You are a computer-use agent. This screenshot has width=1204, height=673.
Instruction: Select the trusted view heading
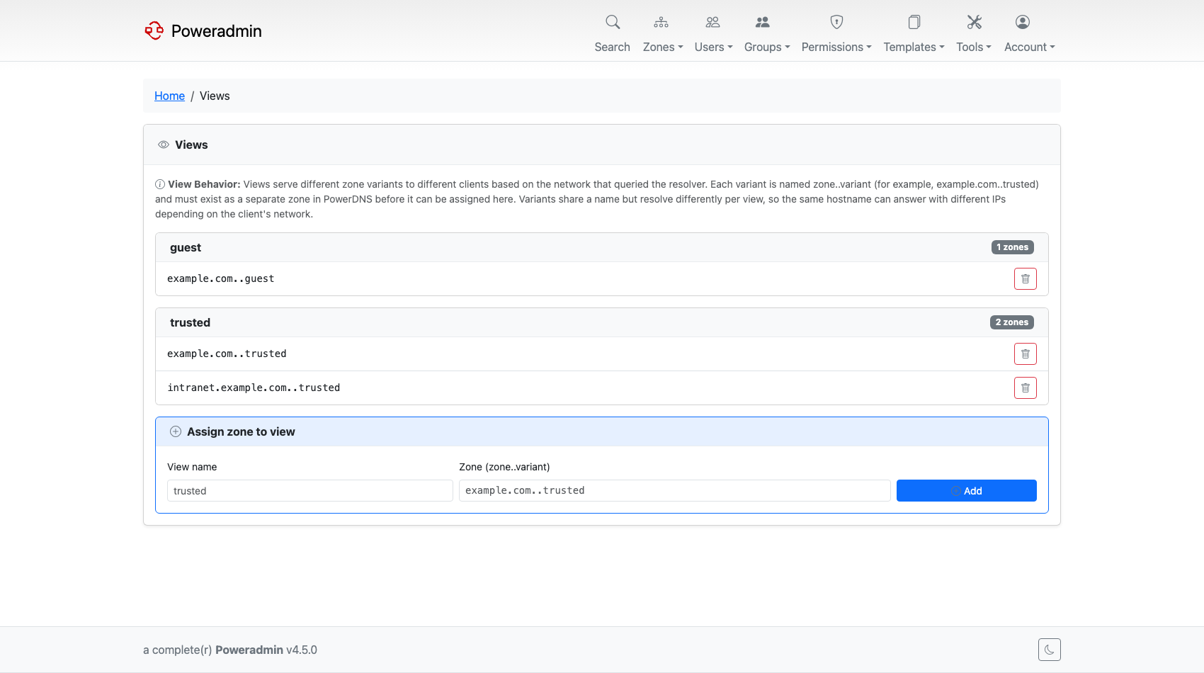190,322
